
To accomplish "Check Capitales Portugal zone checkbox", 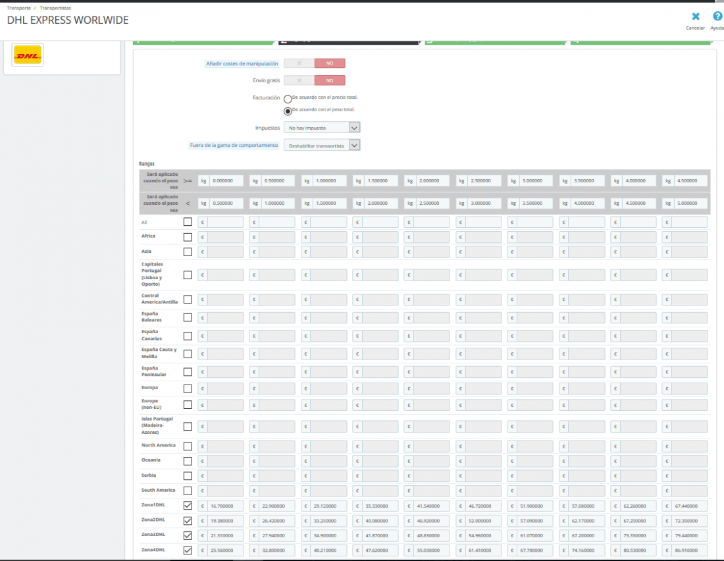I will (188, 275).
